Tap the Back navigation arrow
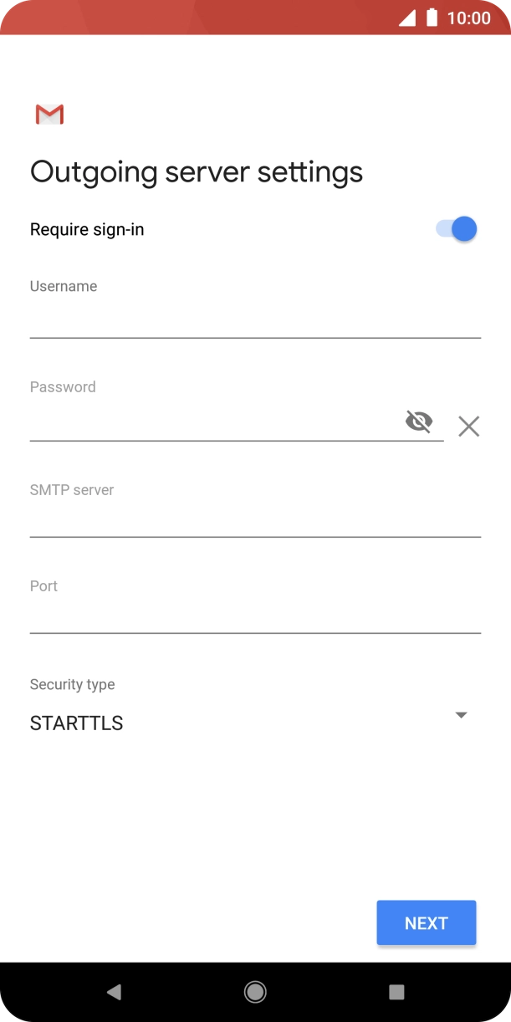 114,991
